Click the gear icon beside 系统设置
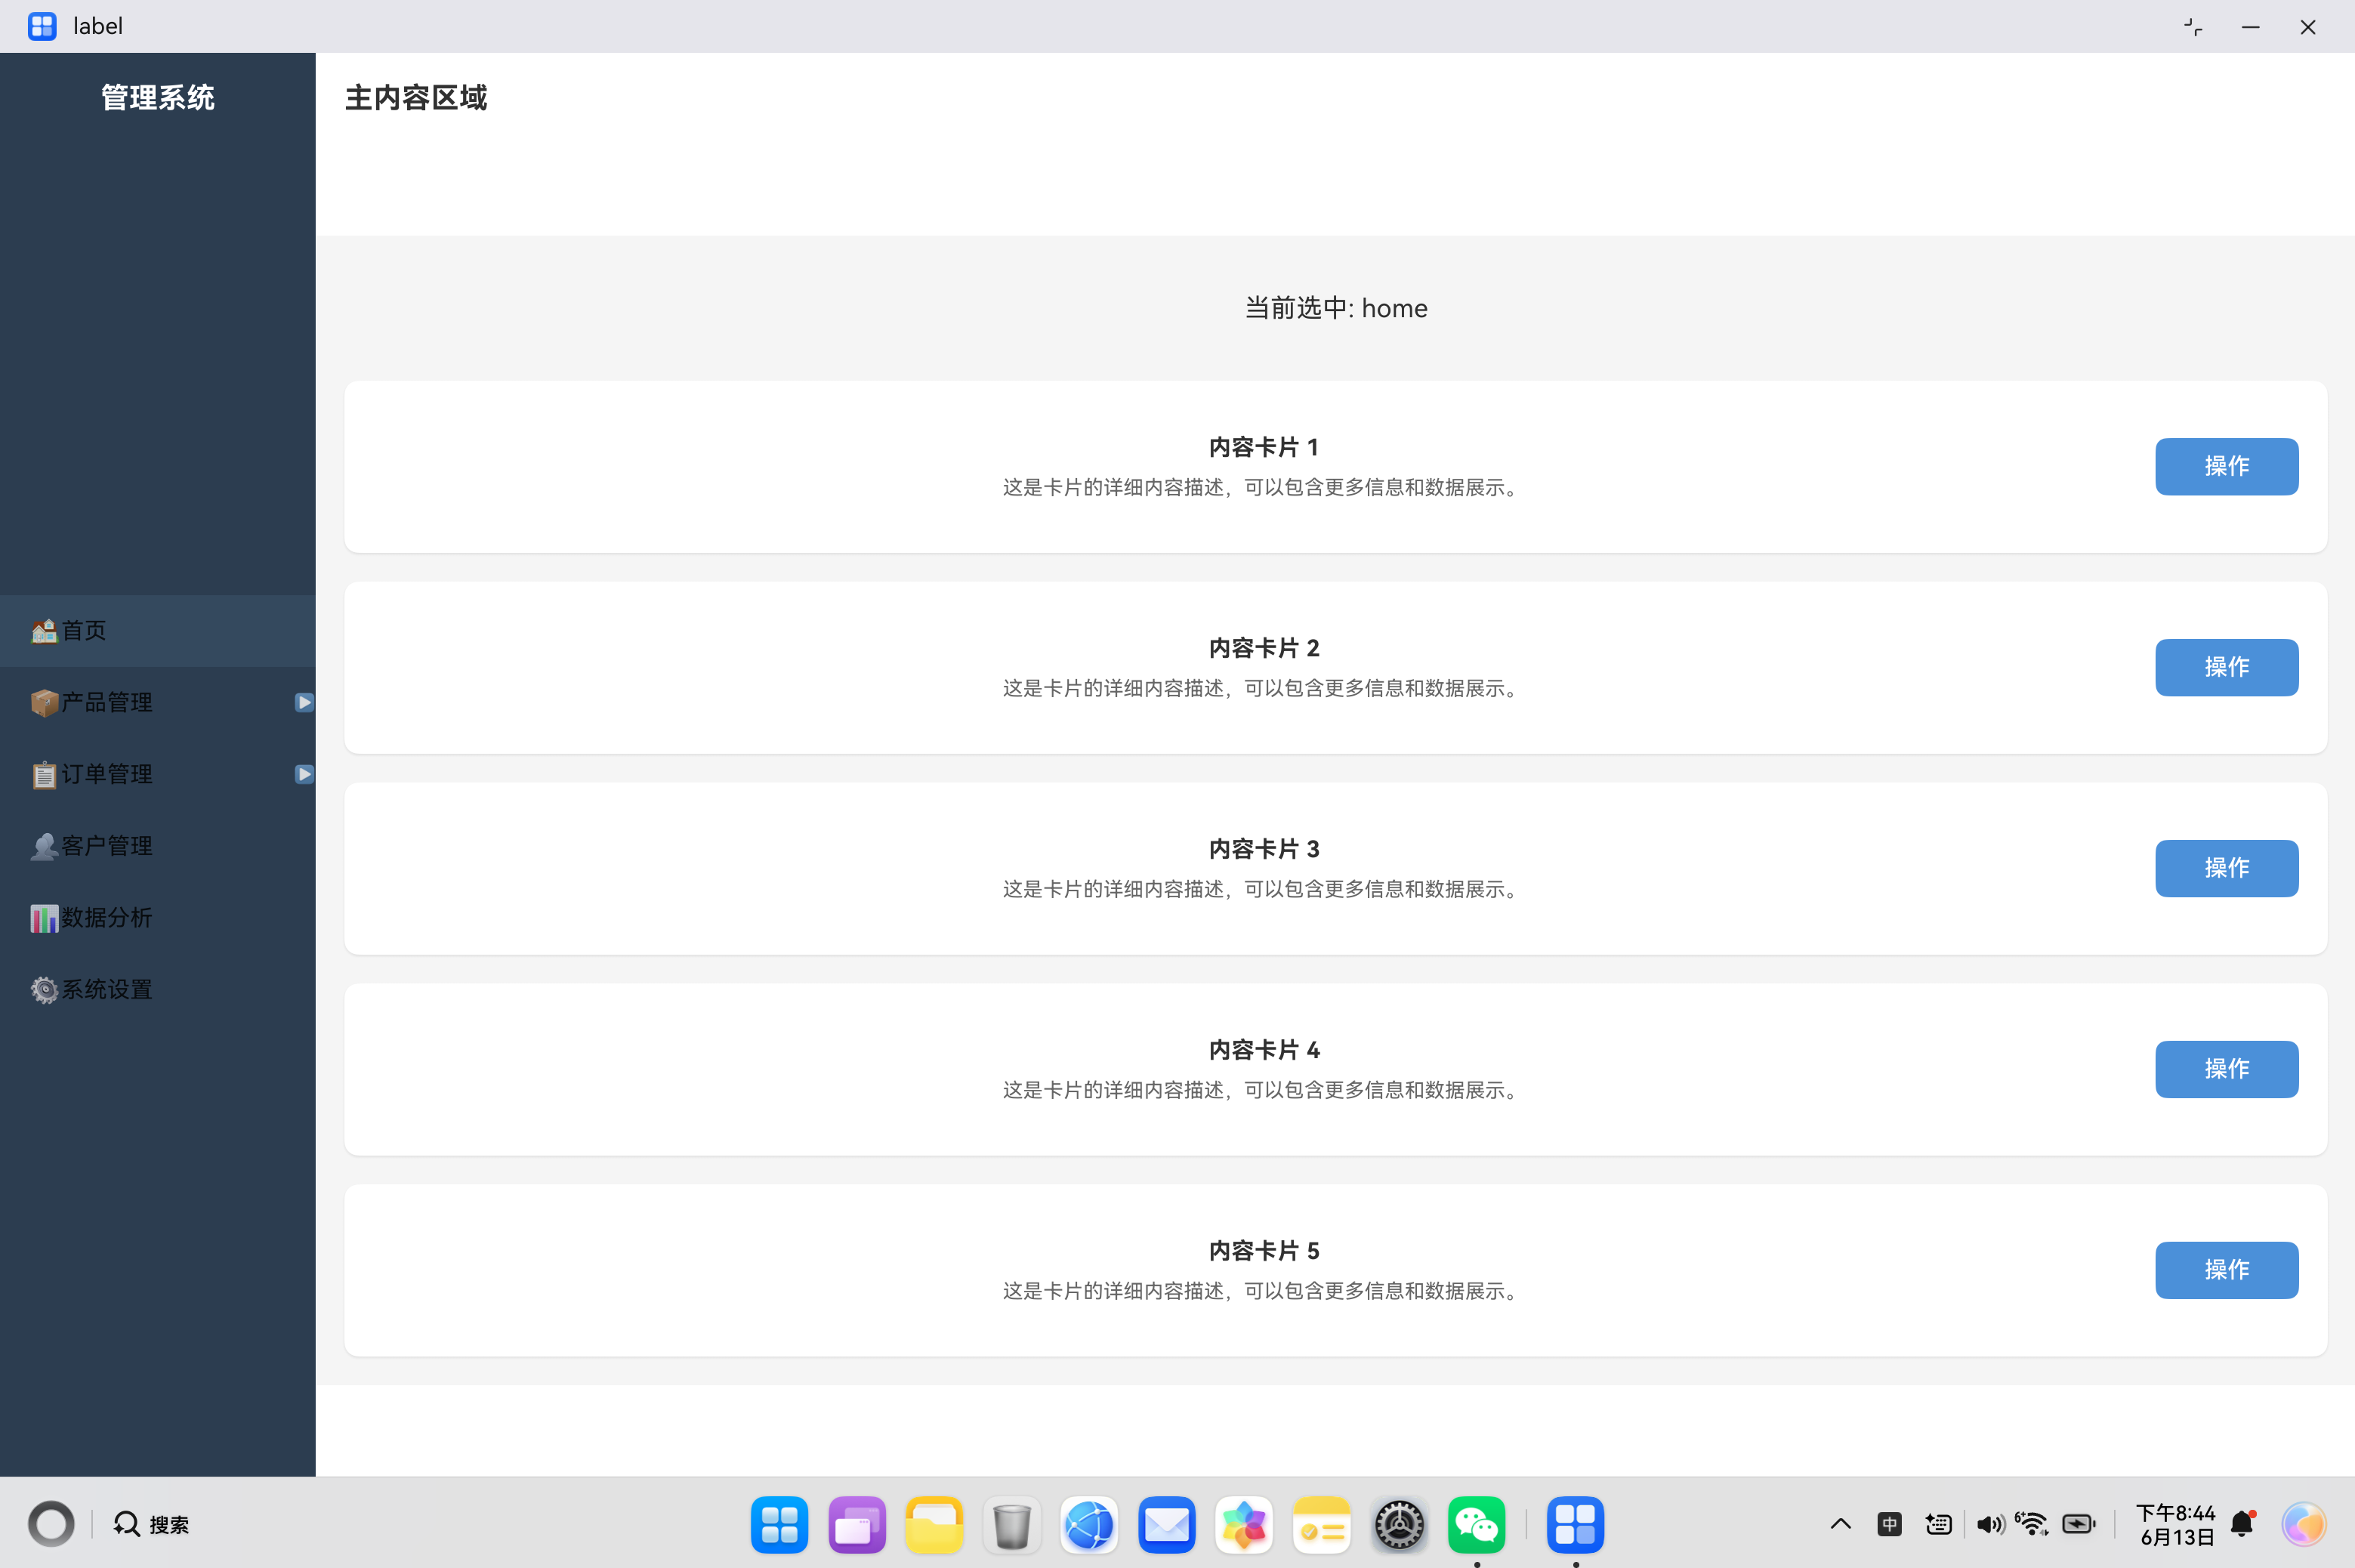This screenshot has width=2355, height=1568. pyautogui.click(x=44, y=990)
